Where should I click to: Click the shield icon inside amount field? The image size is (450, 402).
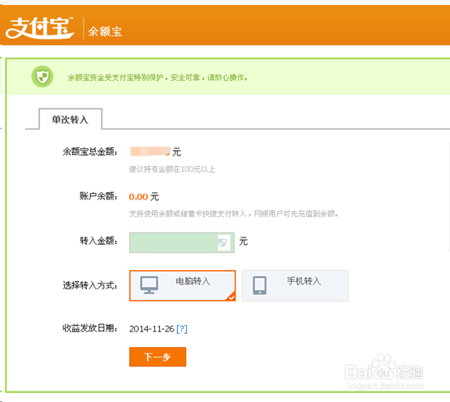click(223, 242)
